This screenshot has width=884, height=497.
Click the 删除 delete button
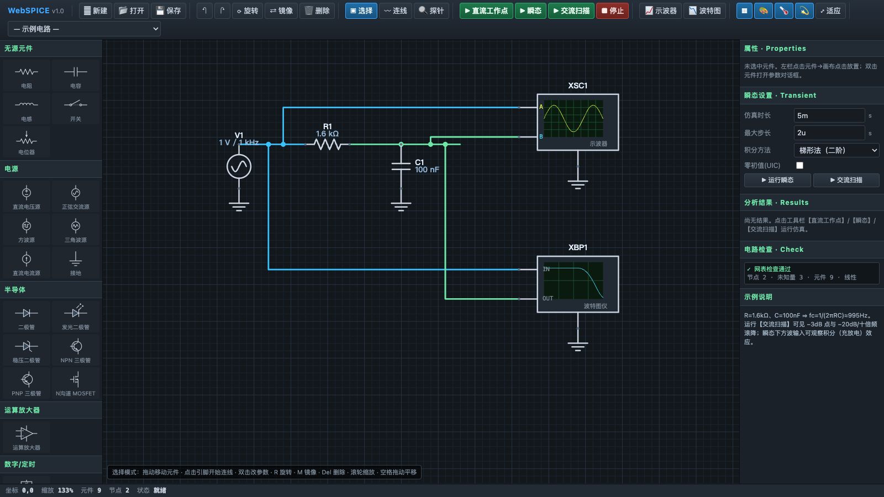tap(317, 10)
